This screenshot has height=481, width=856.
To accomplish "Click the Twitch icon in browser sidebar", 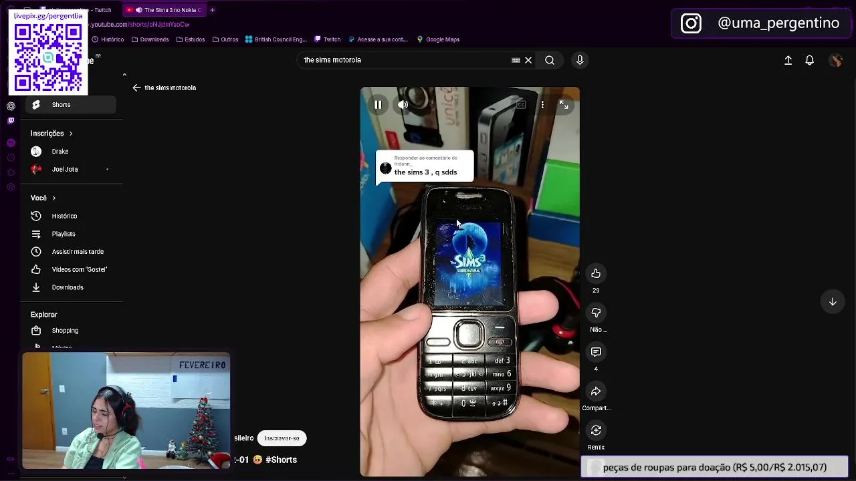I will pos(11,121).
